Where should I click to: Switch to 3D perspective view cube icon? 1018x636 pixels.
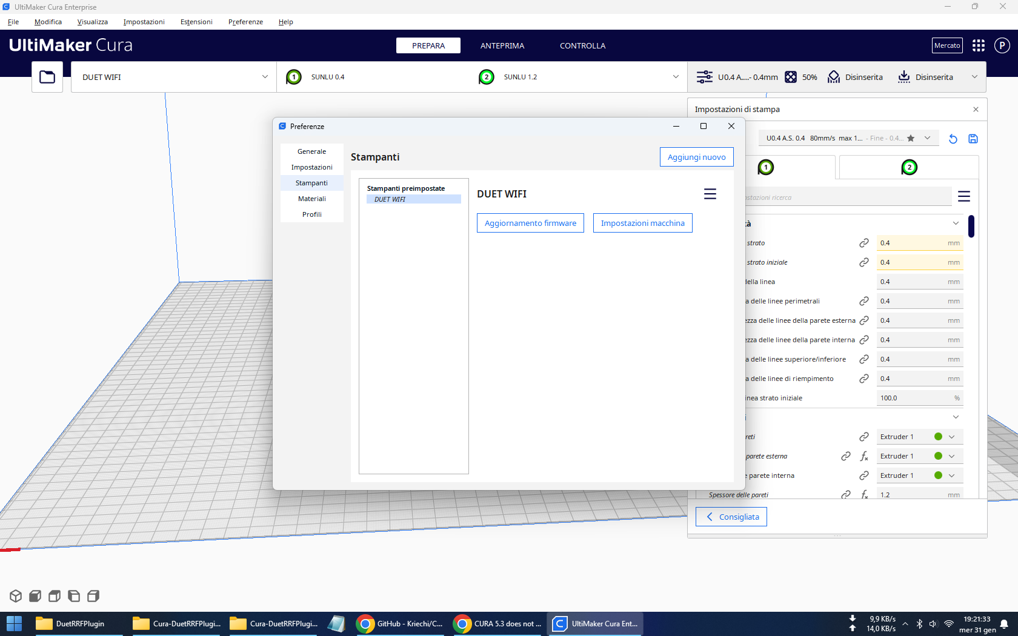click(x=16, y=596)
